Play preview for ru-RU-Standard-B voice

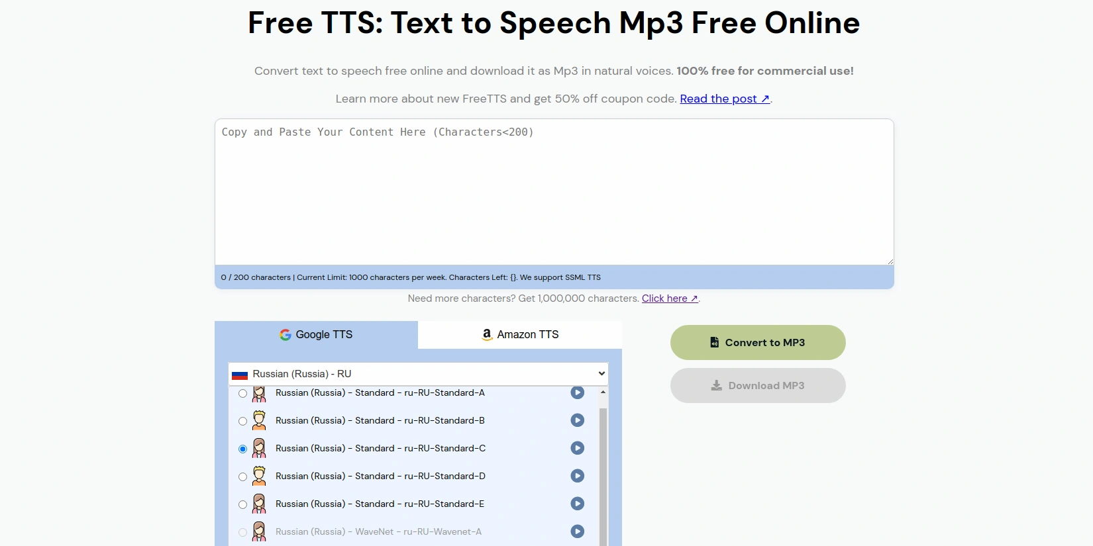[x=578, y=420]
